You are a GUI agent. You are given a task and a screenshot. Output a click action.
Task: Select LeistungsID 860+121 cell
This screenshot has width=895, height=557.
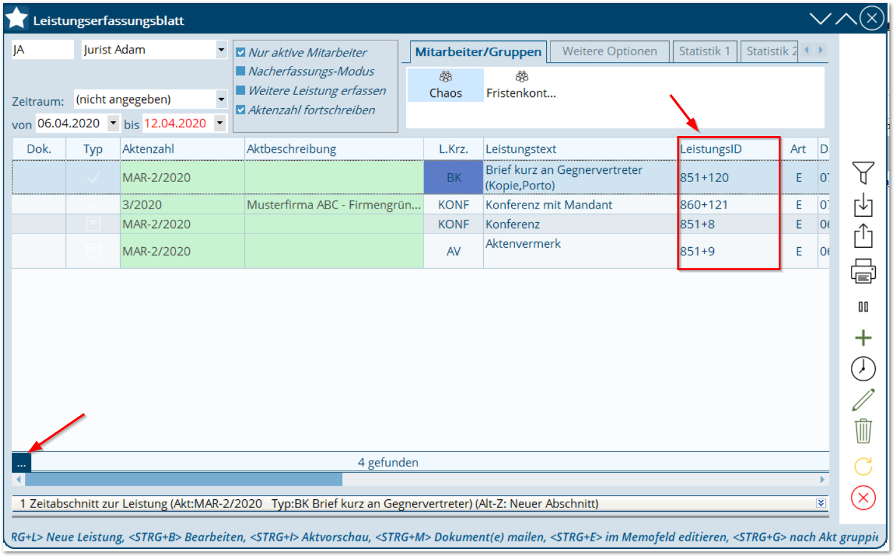tap(728, 205)
